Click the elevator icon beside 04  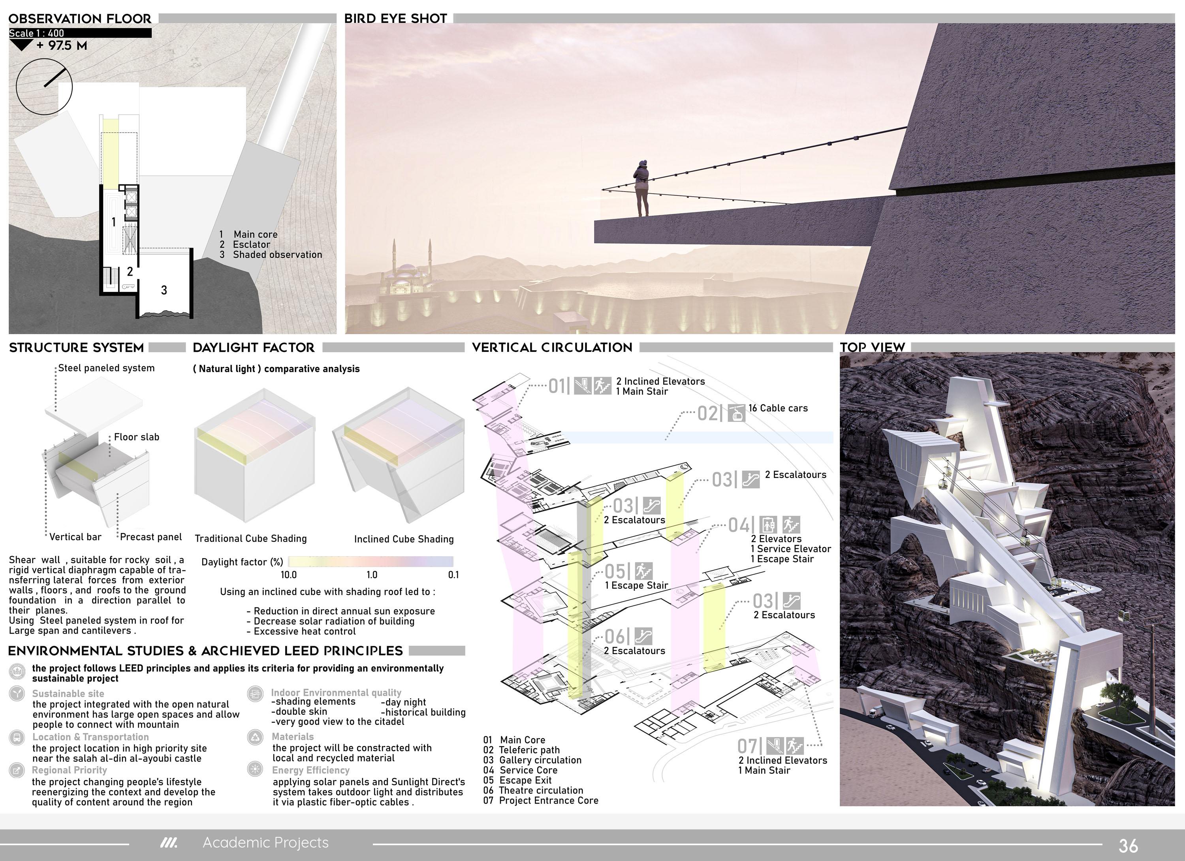(768, 524)
